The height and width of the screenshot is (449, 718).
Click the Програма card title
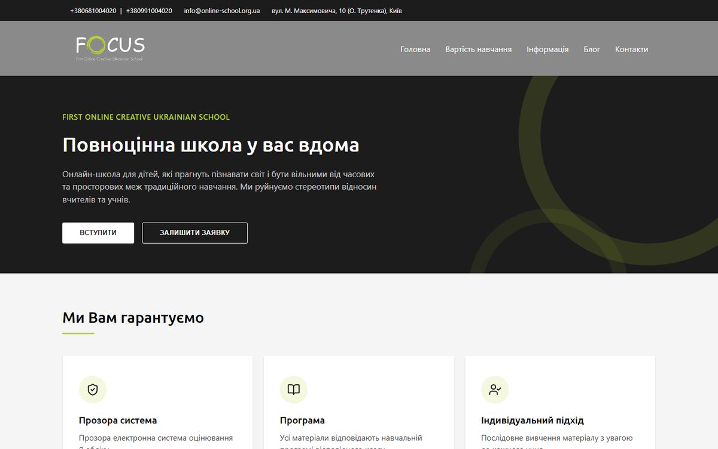click(x=302, y=420)
